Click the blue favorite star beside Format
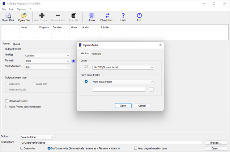 73,61
